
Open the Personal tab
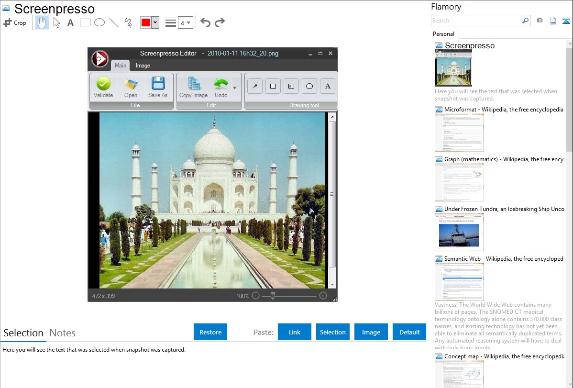click(x=444, y=34)
